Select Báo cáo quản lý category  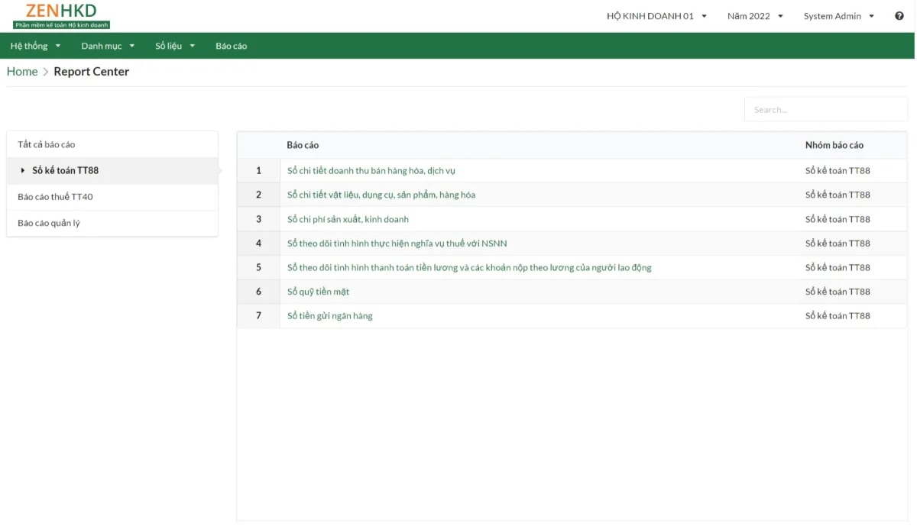(x=48, y=223)
